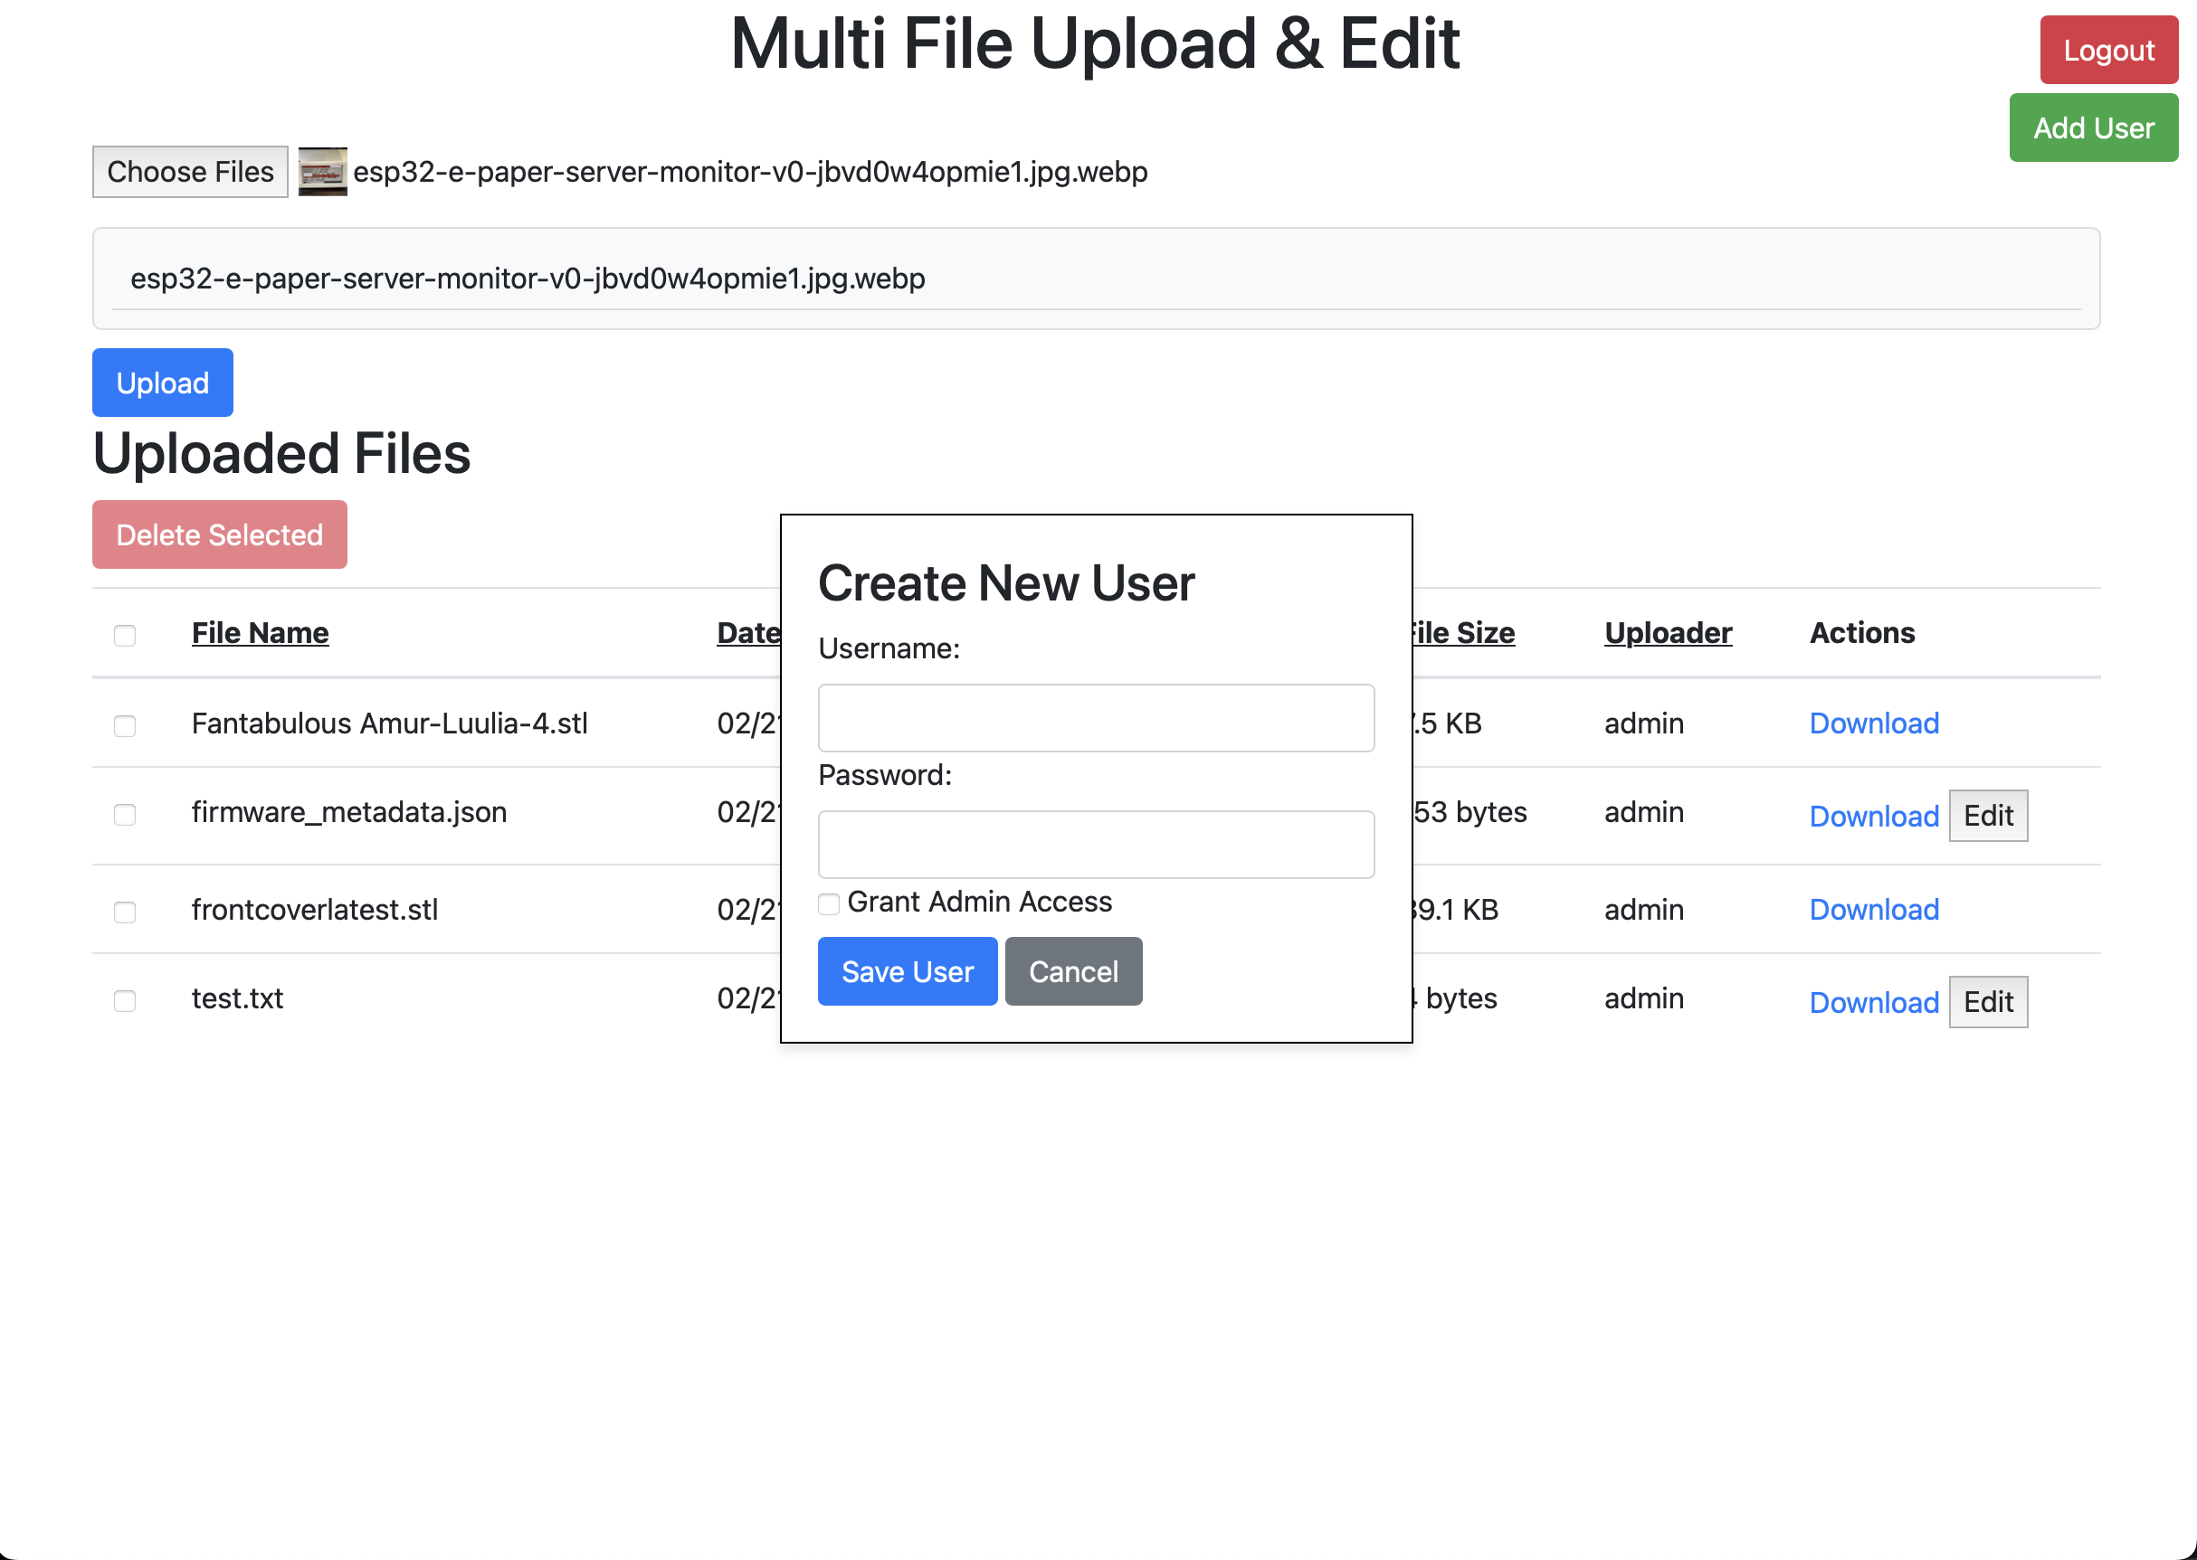Tick the frontcoverlatest.stl row checkbox

(x=125, y=912)
